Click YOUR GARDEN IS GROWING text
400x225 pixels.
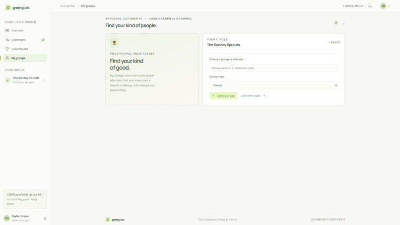pos(170,19)
